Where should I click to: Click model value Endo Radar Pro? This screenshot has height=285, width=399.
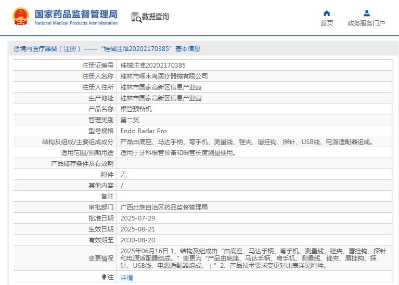(x=144, y=131)
